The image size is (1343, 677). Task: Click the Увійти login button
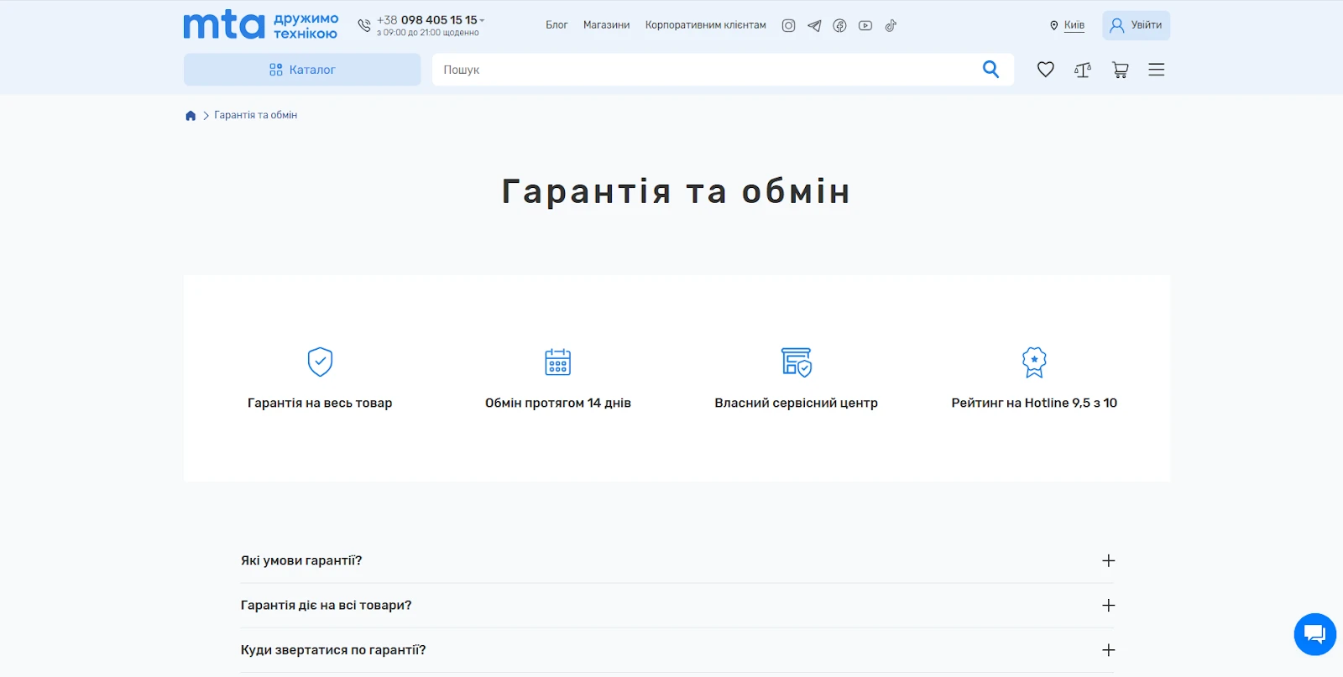(x=1136, y=25)
